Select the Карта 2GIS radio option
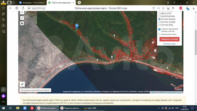Viewport: 197px width, 111px height. click(x=160, y=13)
